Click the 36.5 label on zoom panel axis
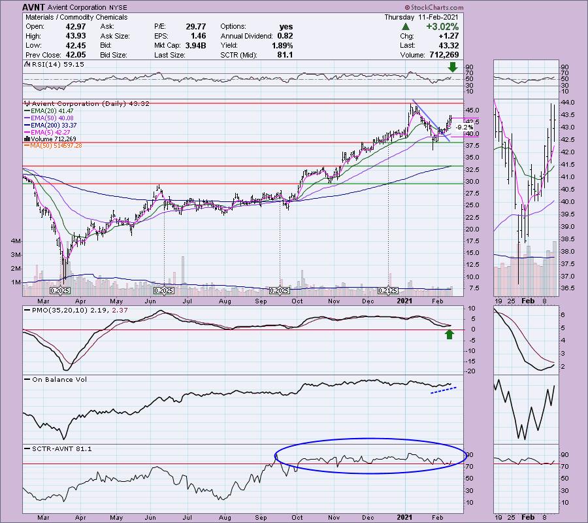The width and height of the screenshot is (588, 523). (568, 288)
